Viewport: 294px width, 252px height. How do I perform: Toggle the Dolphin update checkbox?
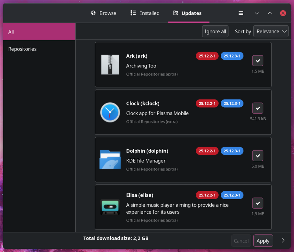tap(258, 156)
